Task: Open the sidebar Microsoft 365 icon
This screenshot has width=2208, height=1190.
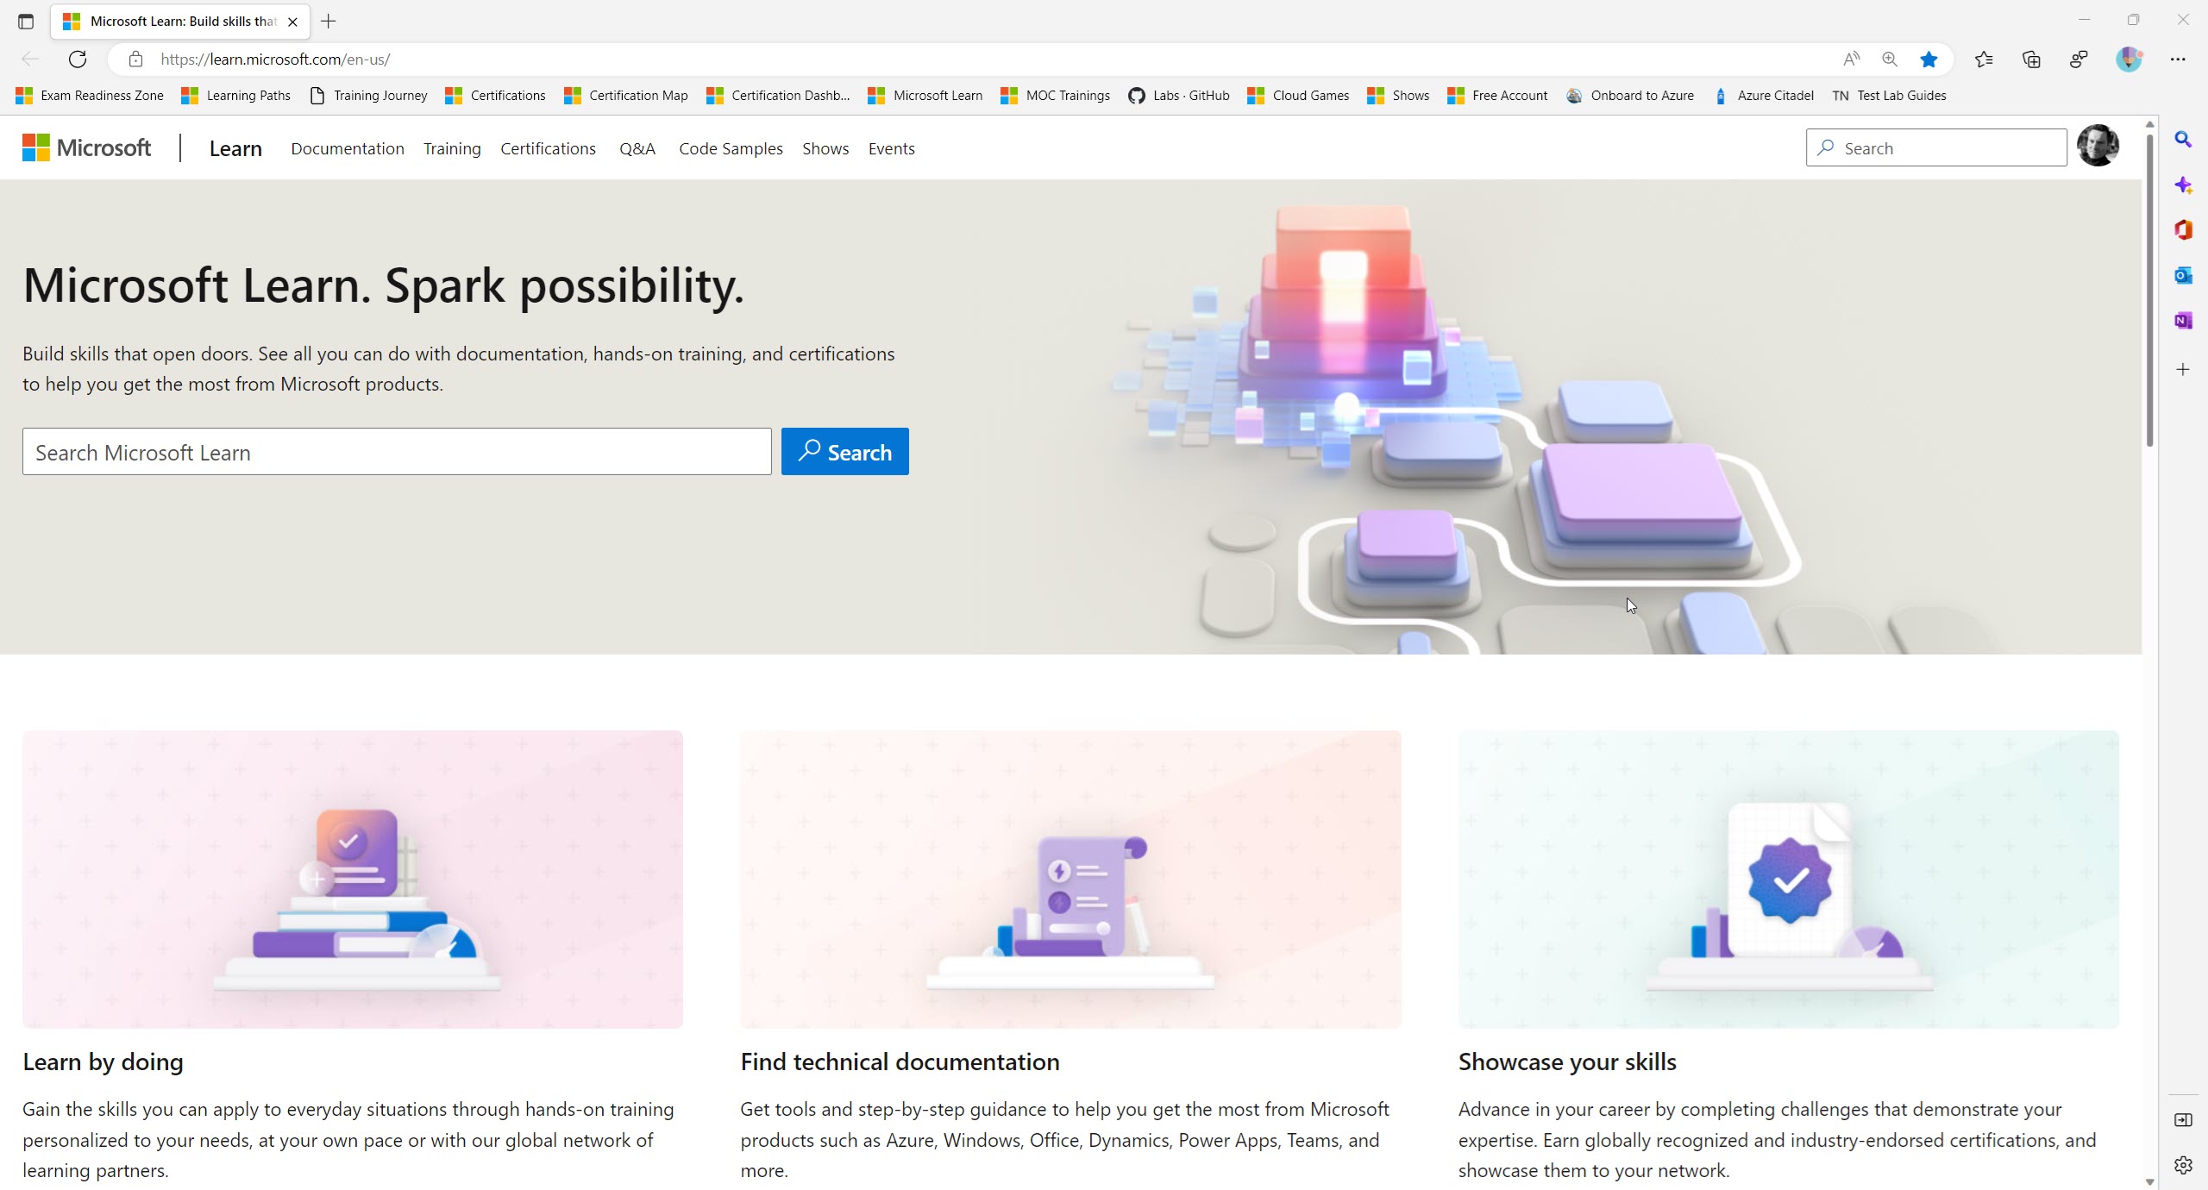Action: [2183, 230]
